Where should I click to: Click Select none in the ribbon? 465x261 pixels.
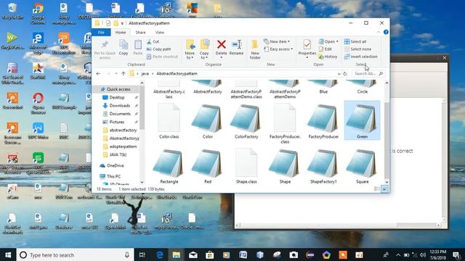[357, 49]
